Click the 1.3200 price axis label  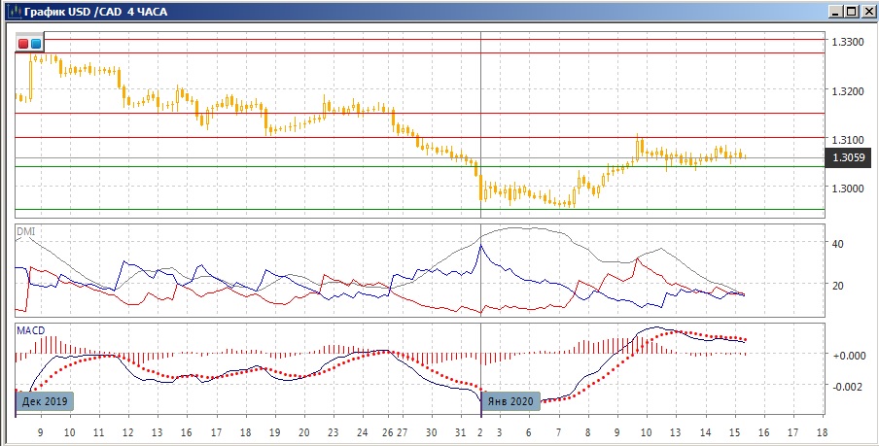pyautogui.click(x=847, y=90)
